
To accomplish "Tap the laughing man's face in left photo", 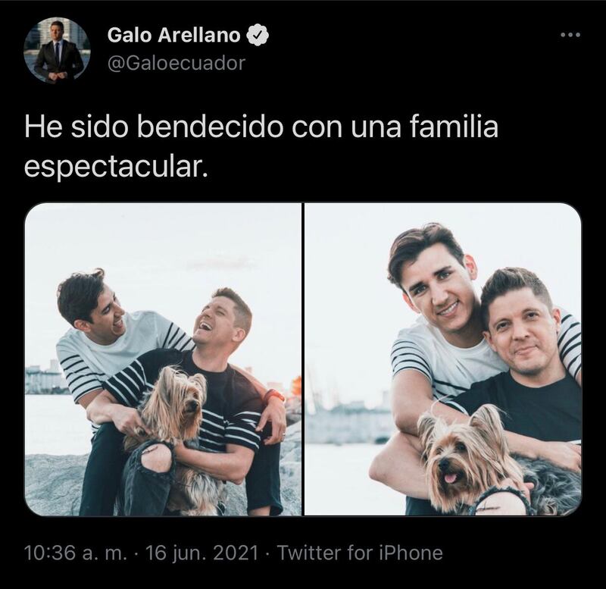I will 214,315.
